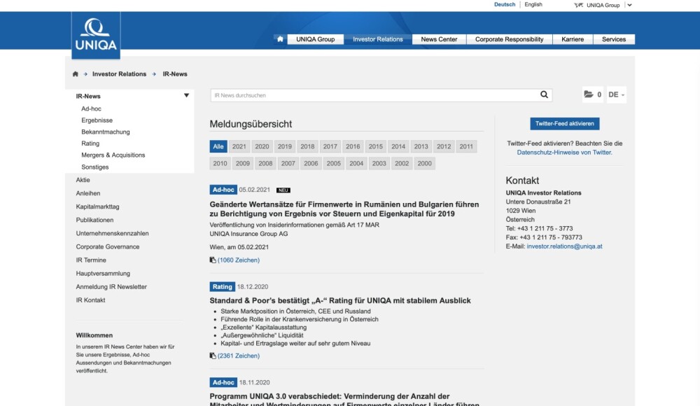Click the breadcrumb home icon
The height and width of the screenshot is (406, 700).
[x=76, y=74]
